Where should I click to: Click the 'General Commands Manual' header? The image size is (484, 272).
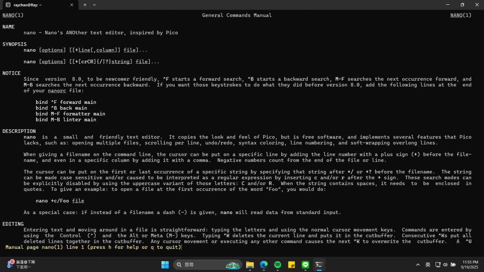[x=237, y=15]
